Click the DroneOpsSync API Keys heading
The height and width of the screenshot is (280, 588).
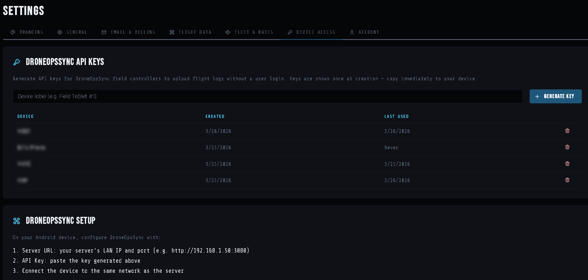click(x=65, y=62)
